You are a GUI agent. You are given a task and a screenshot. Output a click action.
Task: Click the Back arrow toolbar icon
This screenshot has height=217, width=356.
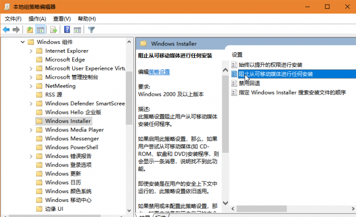point(6,30)
